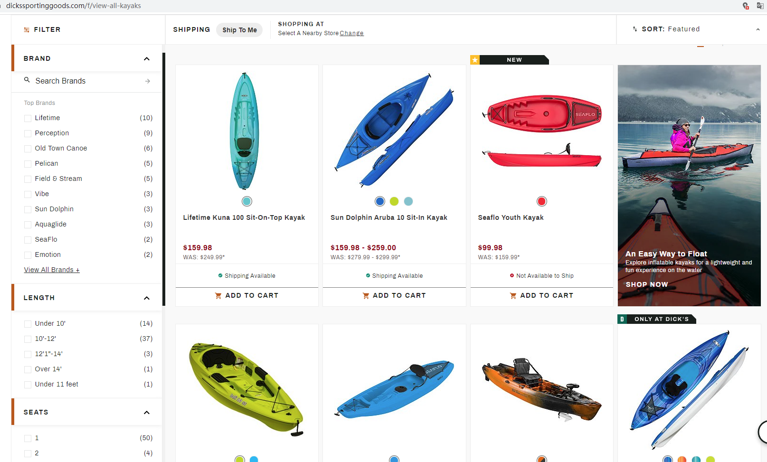Click Change nearby store link
This screenshot has height=462, width=767.
click(352, 33)
